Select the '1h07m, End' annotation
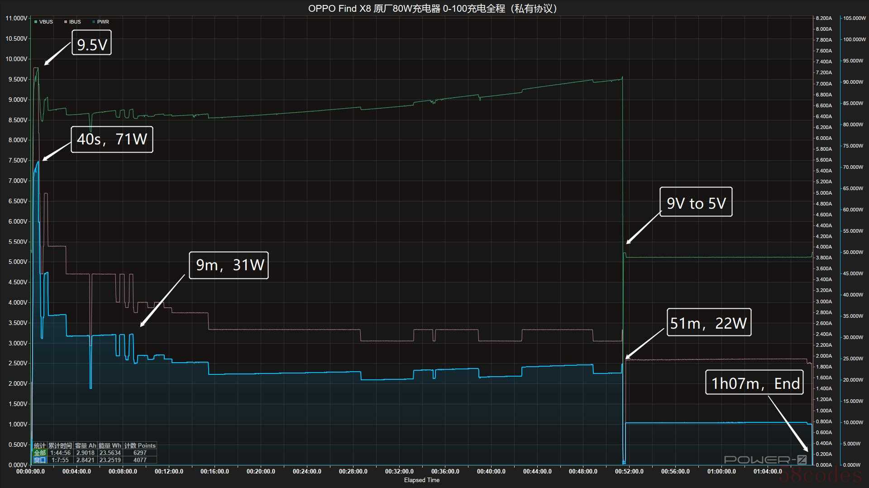The image size is (869, 488). click(x=754, y=383)
